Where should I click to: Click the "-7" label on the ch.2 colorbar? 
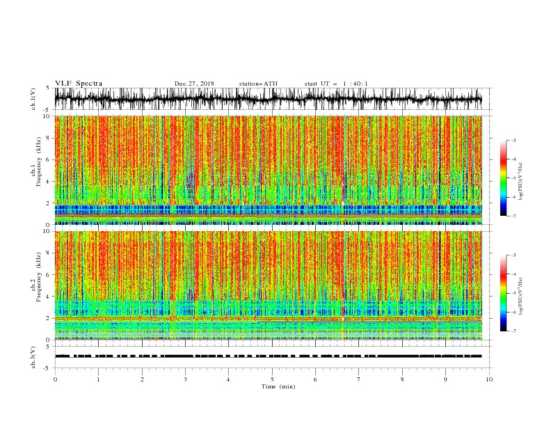click(x=513, y=331)
